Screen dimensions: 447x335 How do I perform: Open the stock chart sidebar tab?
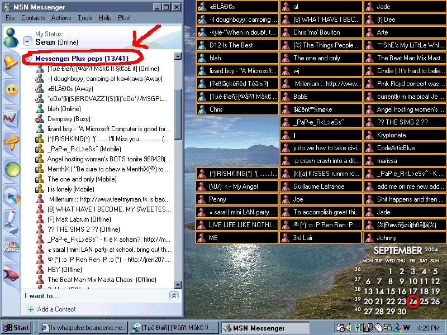[x=11, y=117]
